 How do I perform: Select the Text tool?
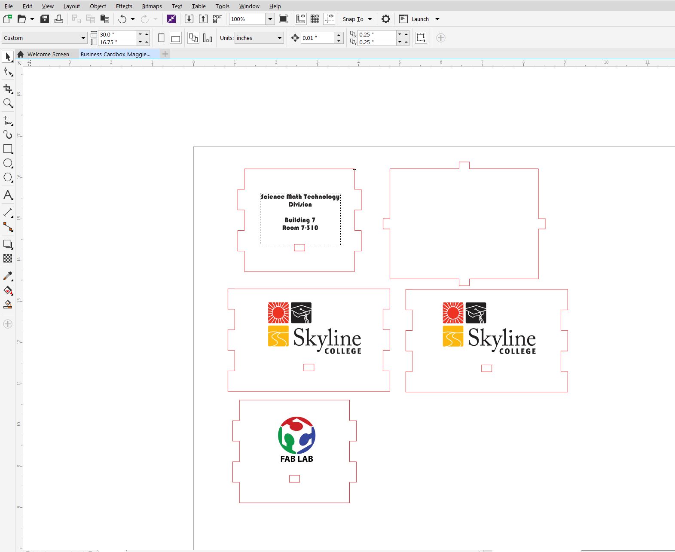[x=8, y=195]
